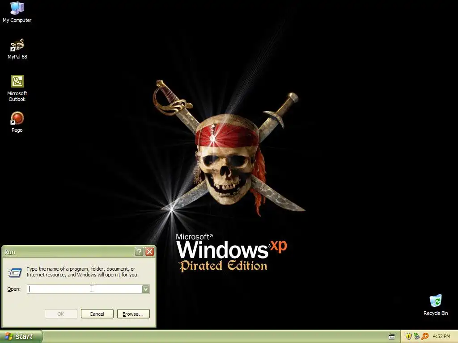Click the 4:52 PM clock
Image resolution: width=458 pixels, height=343 pixels.
pyautogui.click(x=441, y=336)
